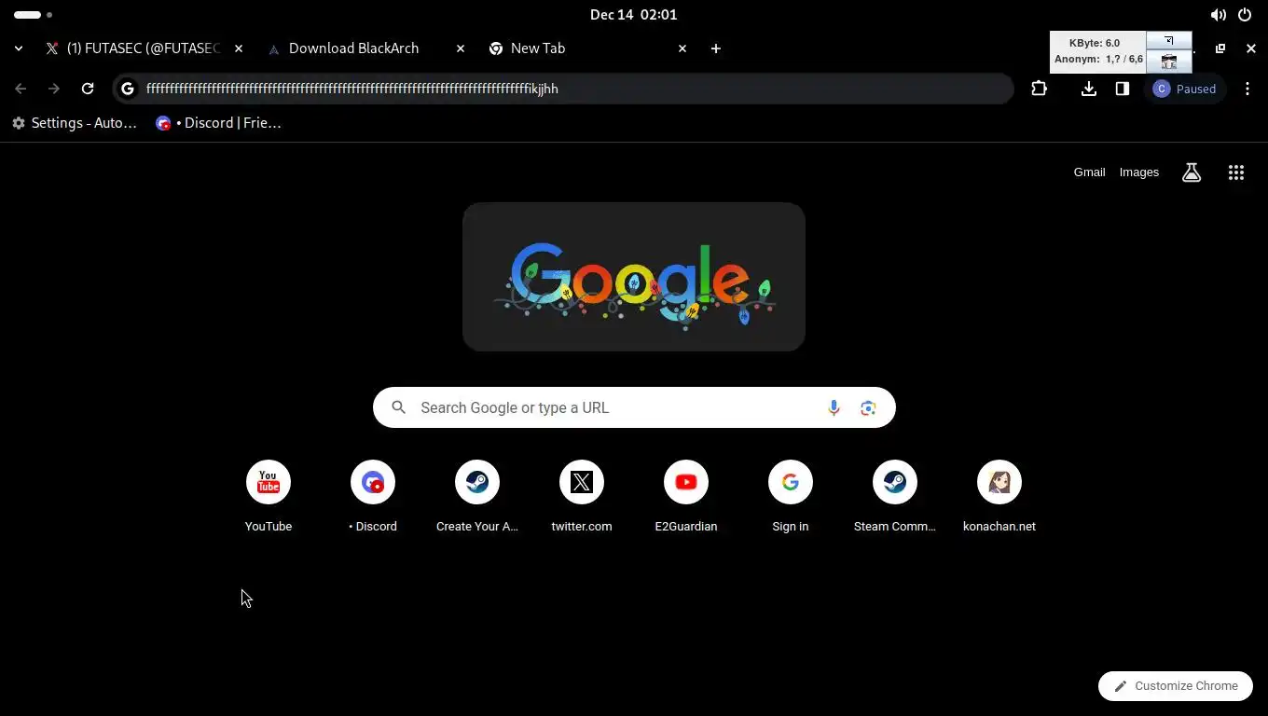Reload the current page
1268x716 pixels.
88,89
